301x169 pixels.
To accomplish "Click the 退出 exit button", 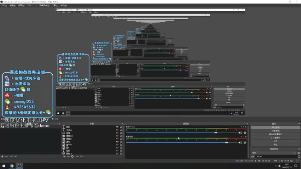I will click(275, 145).
